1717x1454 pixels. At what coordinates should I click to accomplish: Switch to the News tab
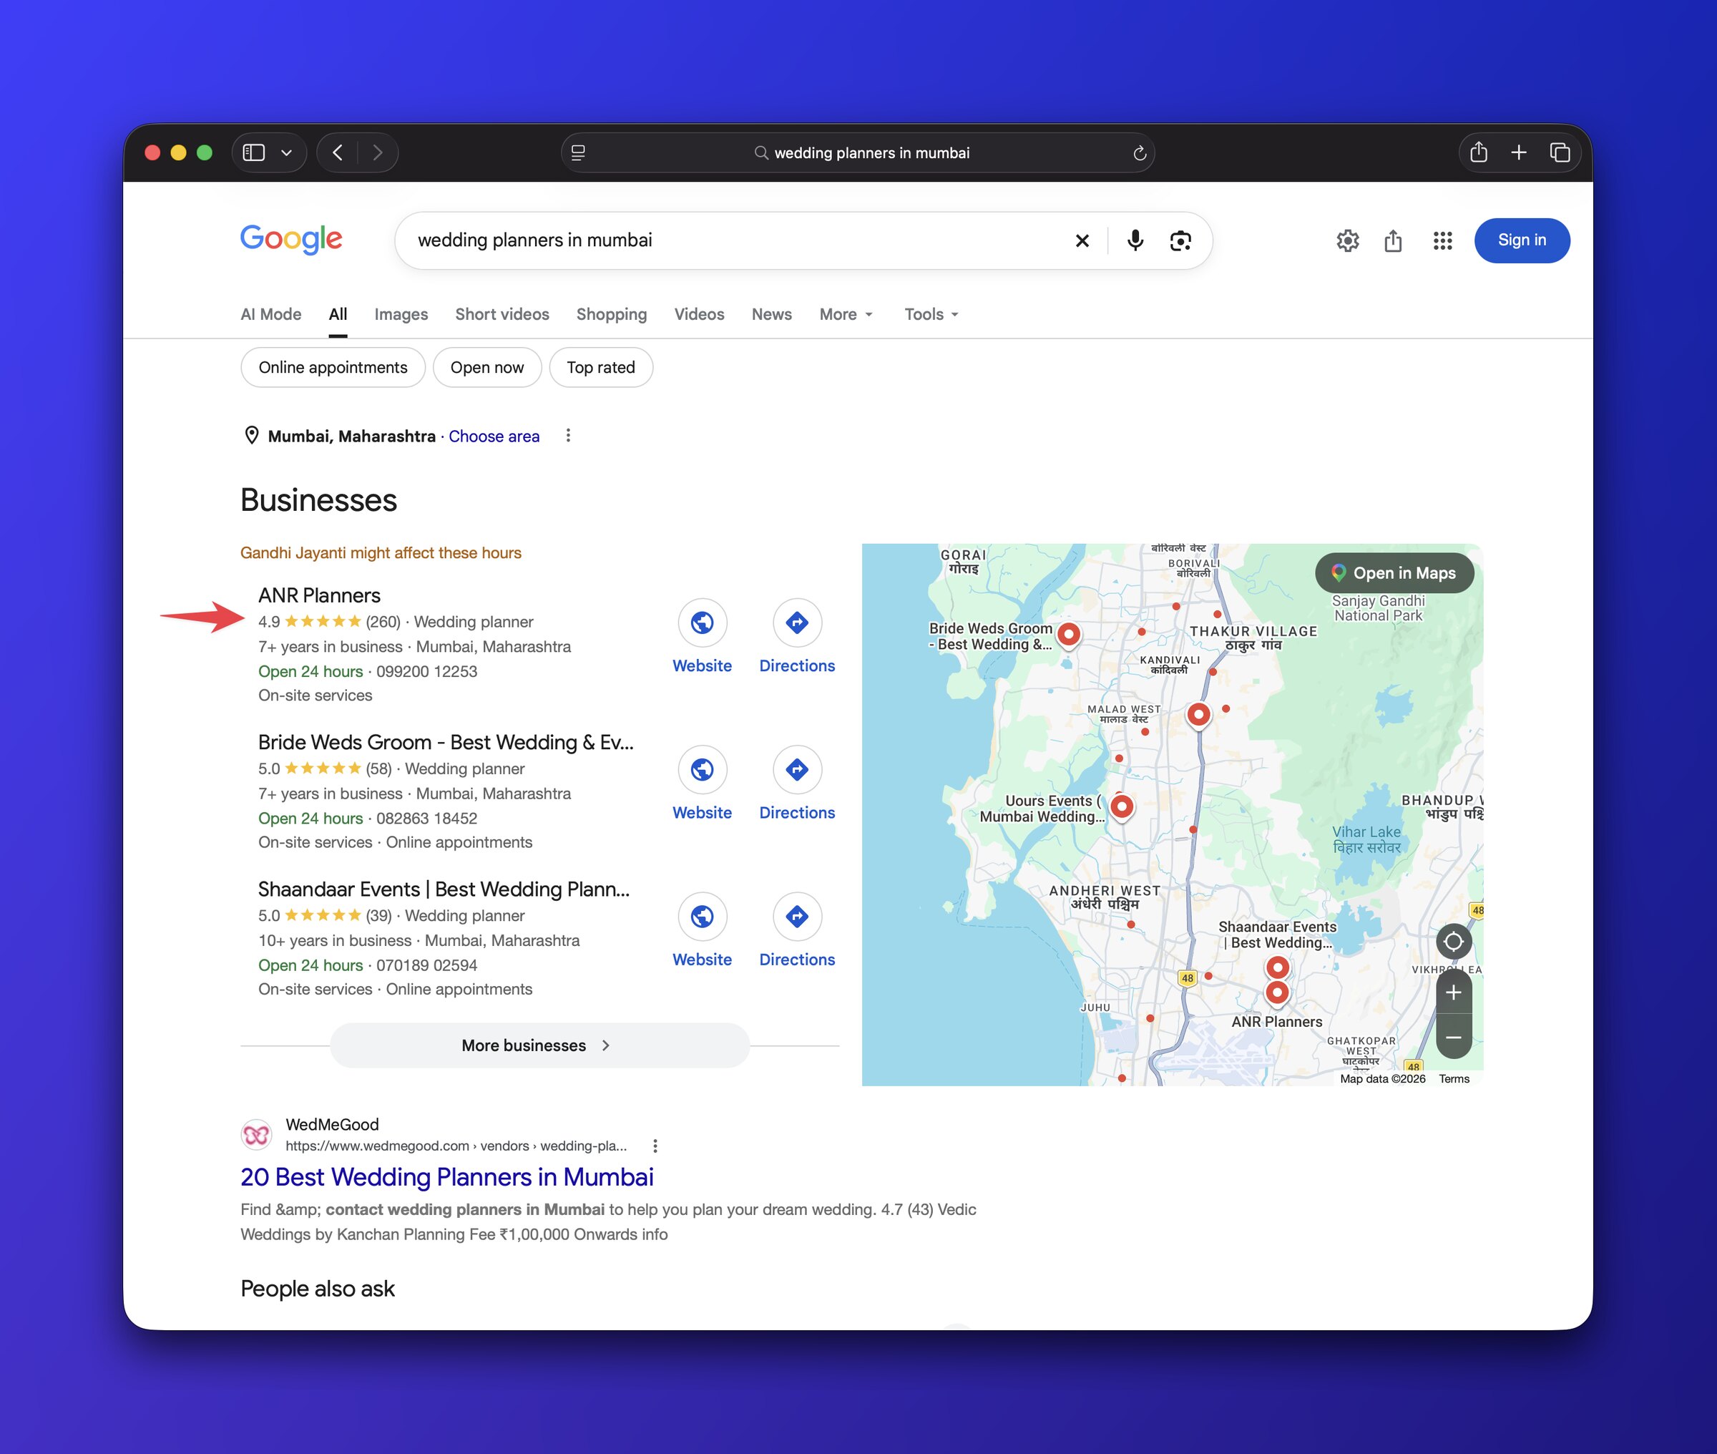click(x=771, y=314)
